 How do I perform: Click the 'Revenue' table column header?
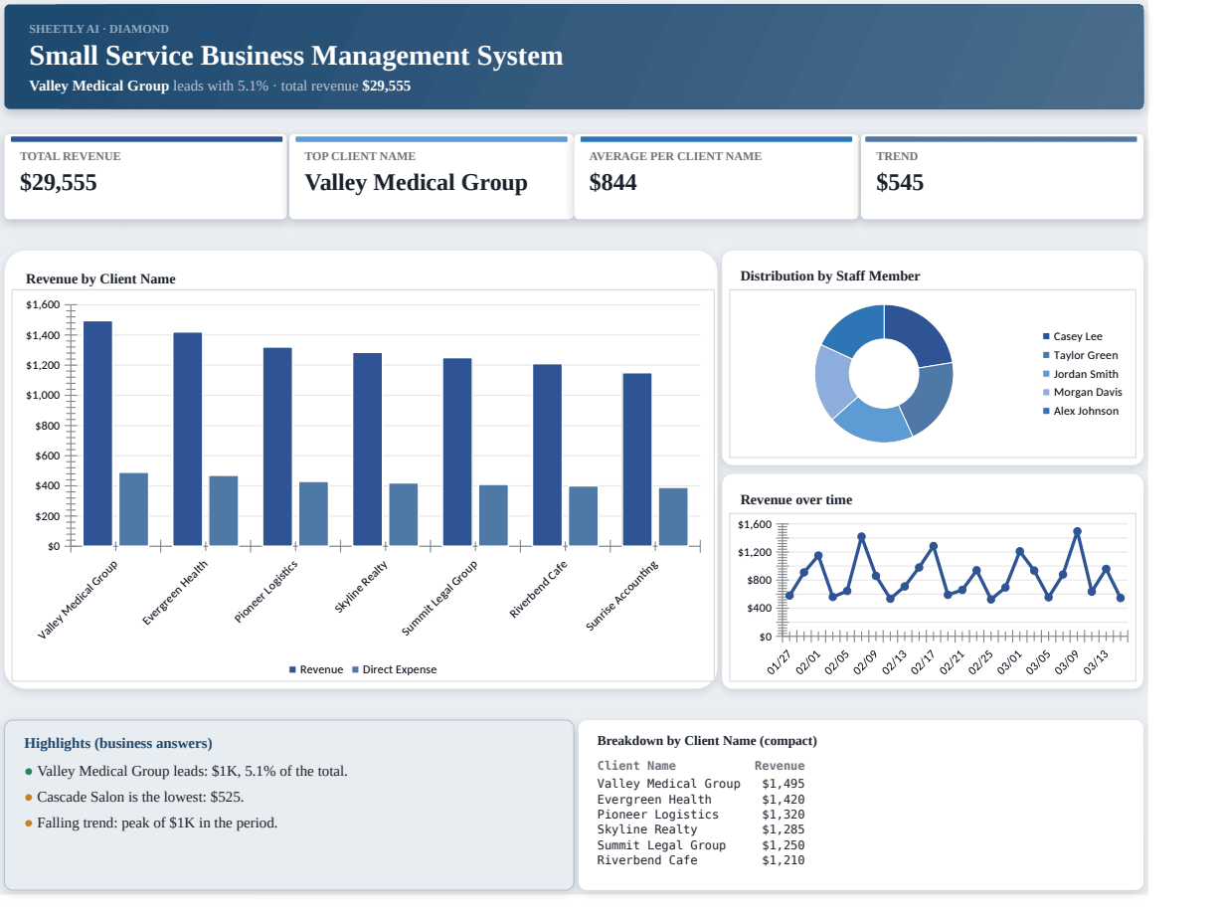pyautogui.click(x=780, y=766)
